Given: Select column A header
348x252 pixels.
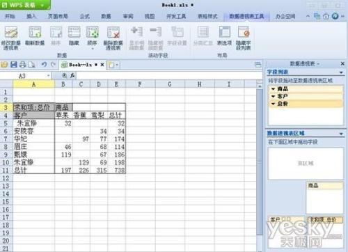Looking at the screenshot, I should click(x=34, y=84).
